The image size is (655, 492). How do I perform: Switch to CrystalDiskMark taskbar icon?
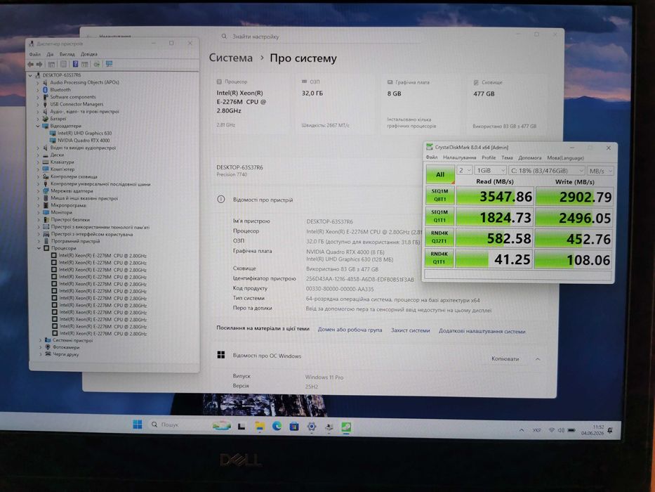(346, 427)
